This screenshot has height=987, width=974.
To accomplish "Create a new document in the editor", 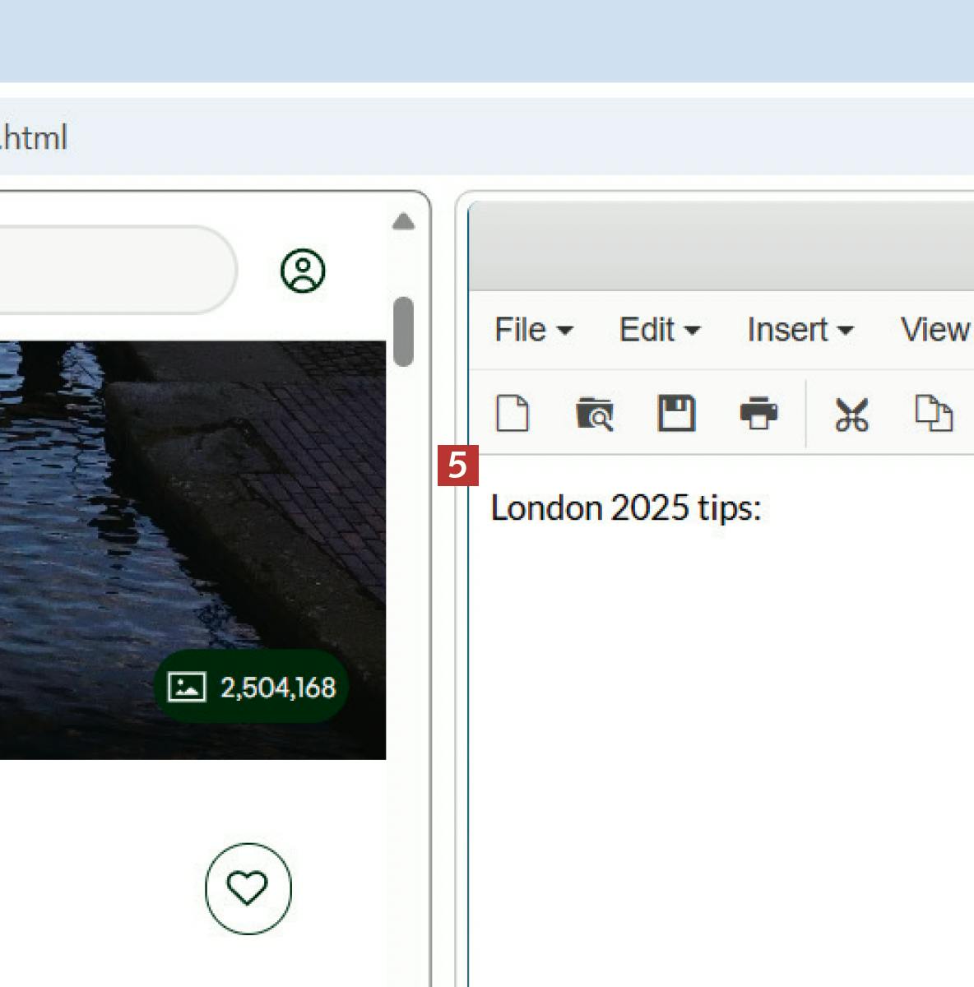I will click(513, 413).
